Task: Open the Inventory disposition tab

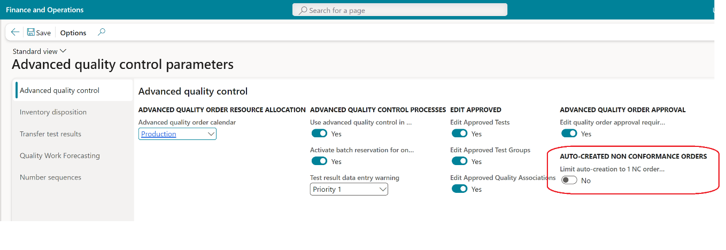Action: [53, 112]
